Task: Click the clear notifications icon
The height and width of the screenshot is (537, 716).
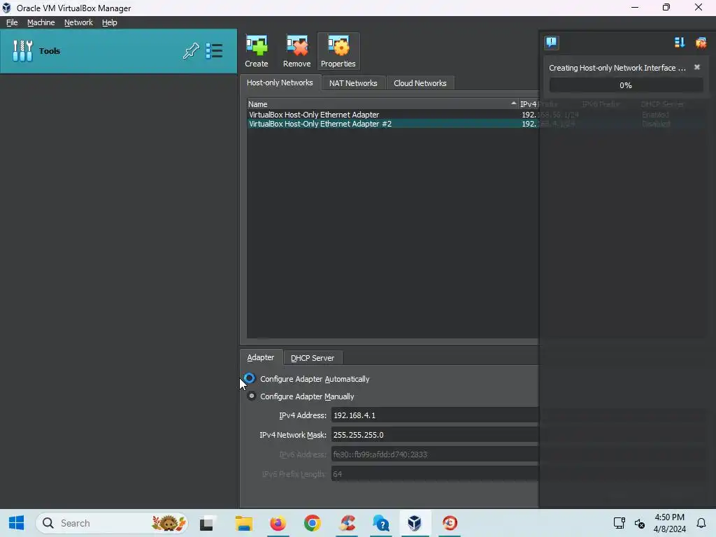Action: pos(701,43)
